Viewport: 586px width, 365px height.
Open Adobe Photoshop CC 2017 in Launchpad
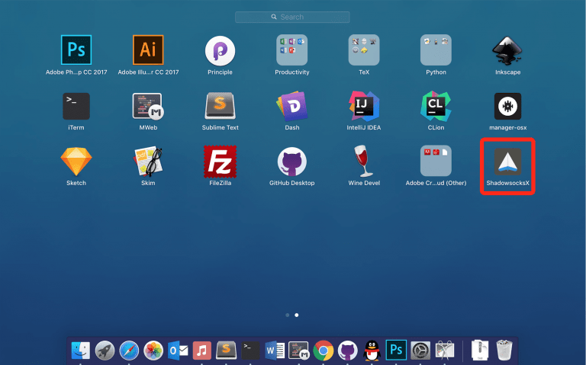(76, 50)
